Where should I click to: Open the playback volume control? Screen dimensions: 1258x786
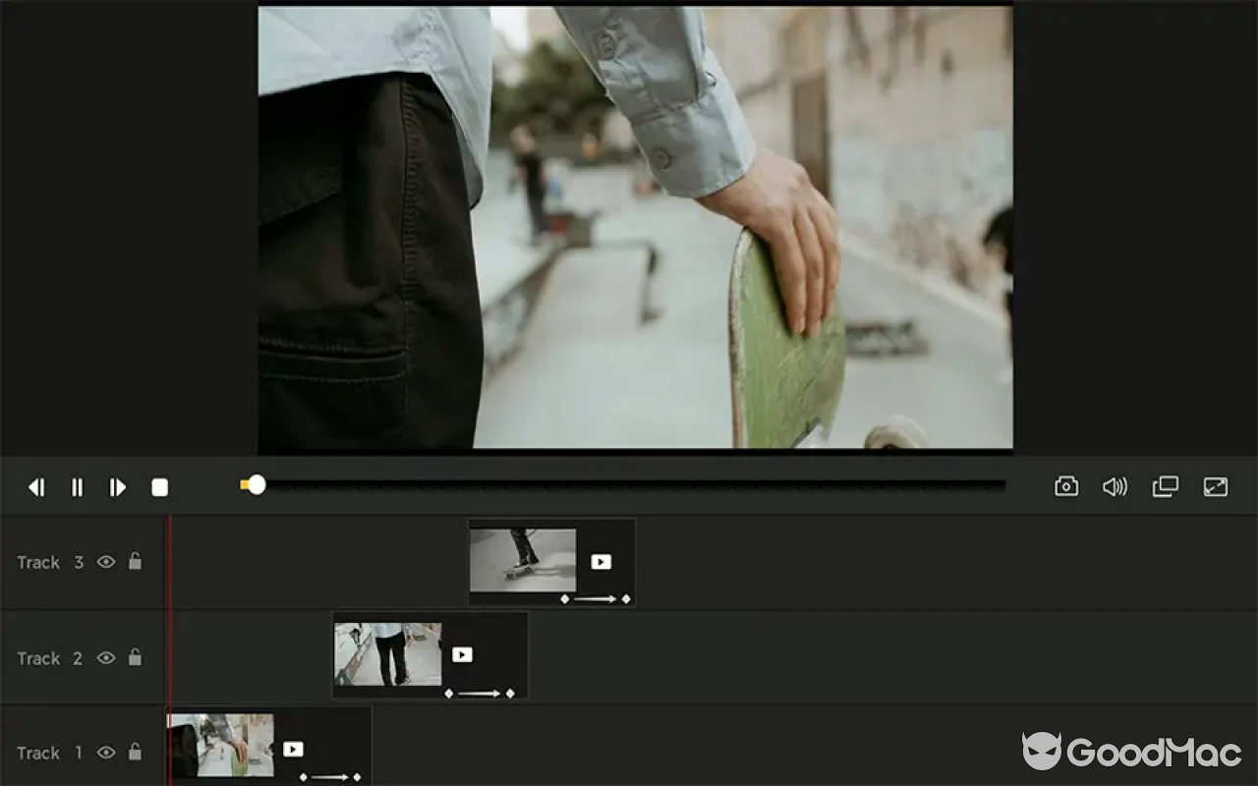pyautogui.click(x=1115, y=486)
